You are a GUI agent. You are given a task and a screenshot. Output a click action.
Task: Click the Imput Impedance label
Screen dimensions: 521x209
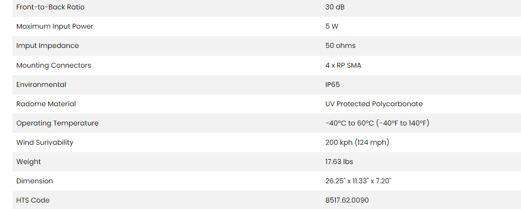click(48, 45)
